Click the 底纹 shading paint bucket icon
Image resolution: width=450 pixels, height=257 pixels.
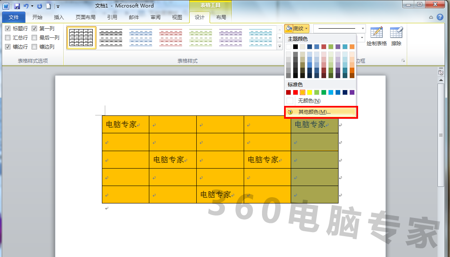(288, 28)
